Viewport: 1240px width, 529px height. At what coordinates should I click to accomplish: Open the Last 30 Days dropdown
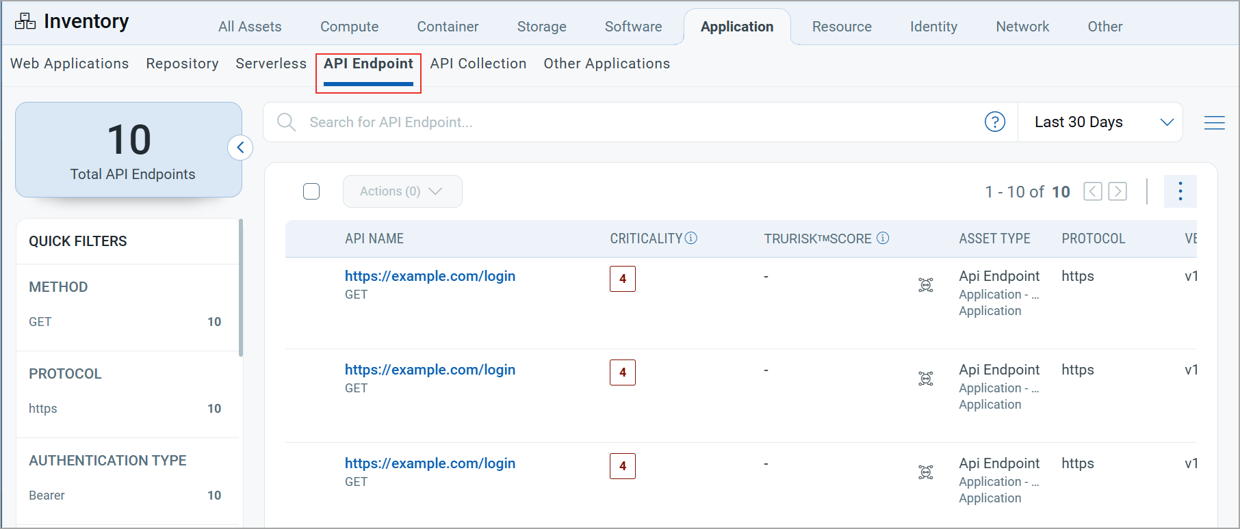(1100, 122)
